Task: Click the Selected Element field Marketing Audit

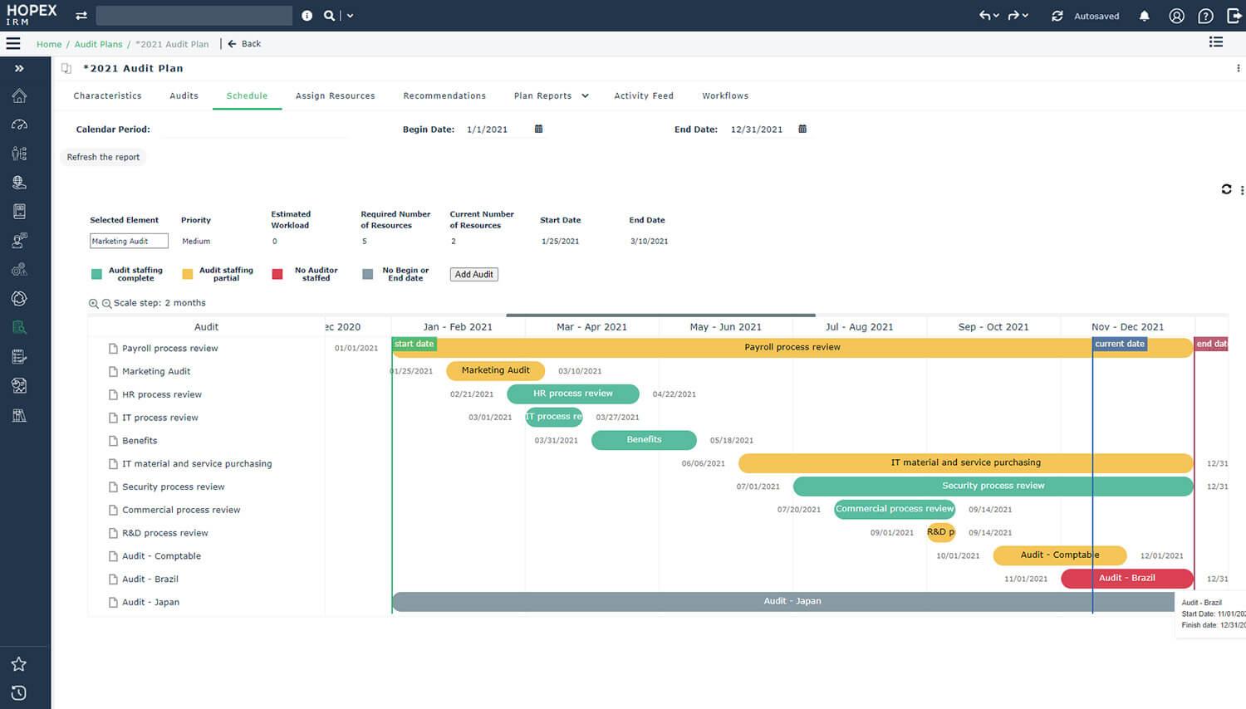Action: (129, 241)
